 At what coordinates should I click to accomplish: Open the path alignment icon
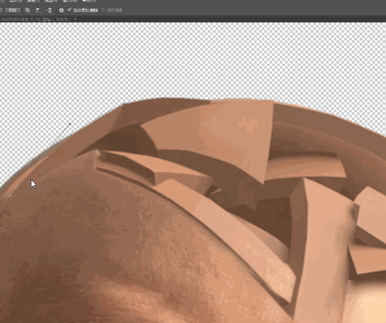coord(38,10)
